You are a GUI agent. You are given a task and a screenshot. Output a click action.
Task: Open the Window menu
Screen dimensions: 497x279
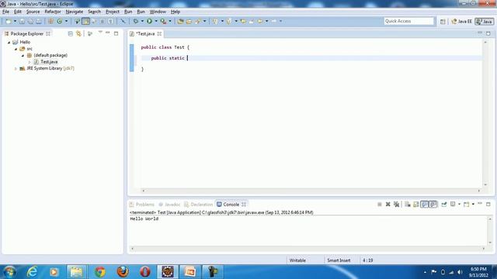tap(158, 12)
